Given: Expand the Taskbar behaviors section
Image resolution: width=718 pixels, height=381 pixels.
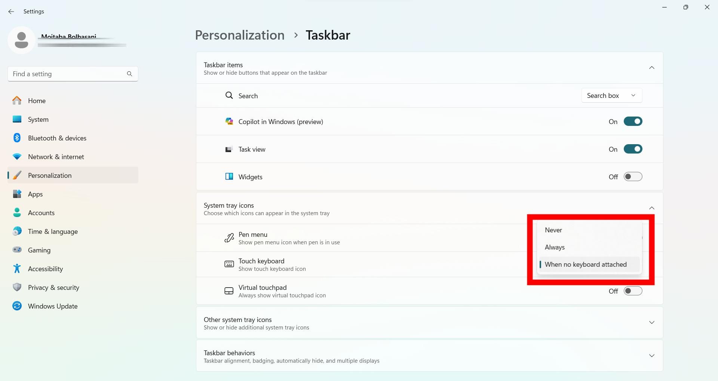Looking at the screenshot, I should tap(651, 356).
